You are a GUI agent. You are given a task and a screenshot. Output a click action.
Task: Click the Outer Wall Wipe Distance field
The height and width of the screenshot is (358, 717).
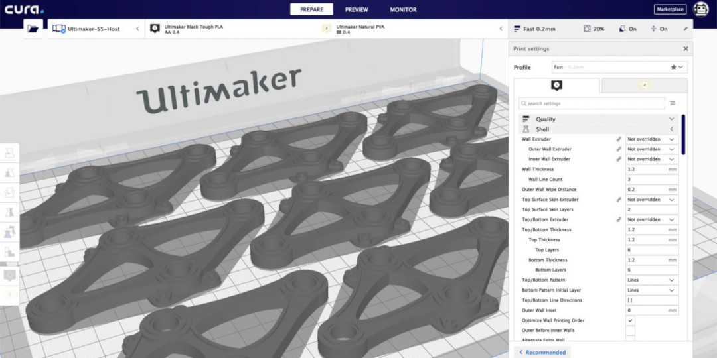(x=652, y=190)
